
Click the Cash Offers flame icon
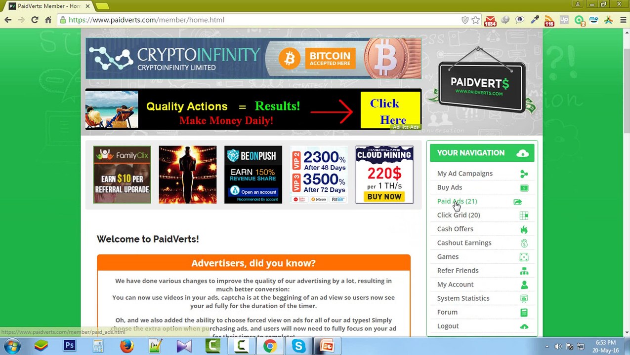(x=524, y=229)
